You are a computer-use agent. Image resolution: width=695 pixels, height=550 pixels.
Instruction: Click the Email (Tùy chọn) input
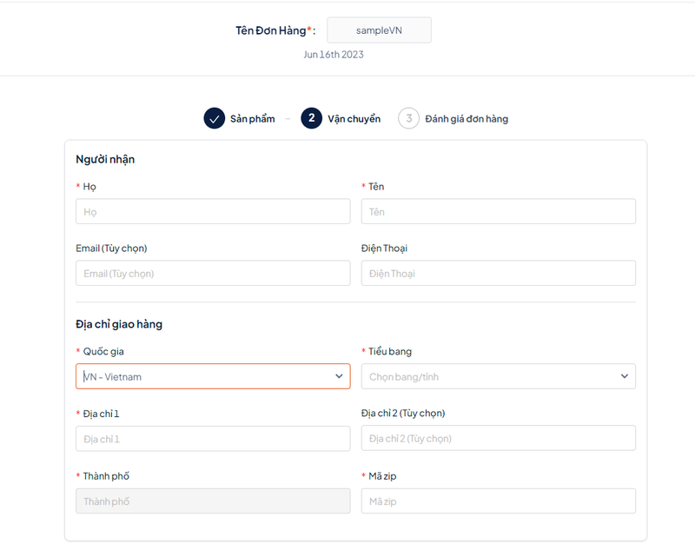[213, 273]
